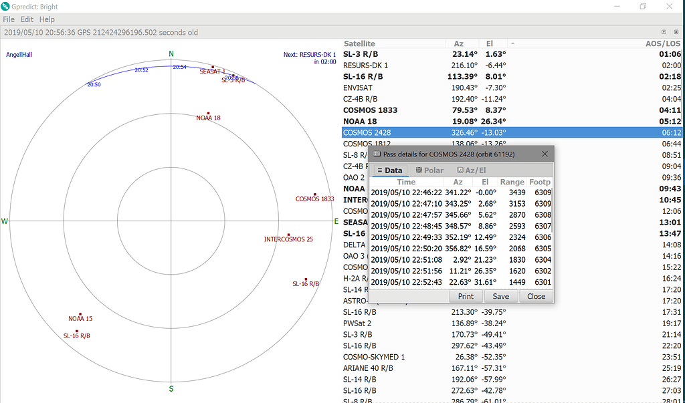Click the Gpredict logo in the title bar
The height and width of the screenshot is (403, 685).
(x=7, y=6)
